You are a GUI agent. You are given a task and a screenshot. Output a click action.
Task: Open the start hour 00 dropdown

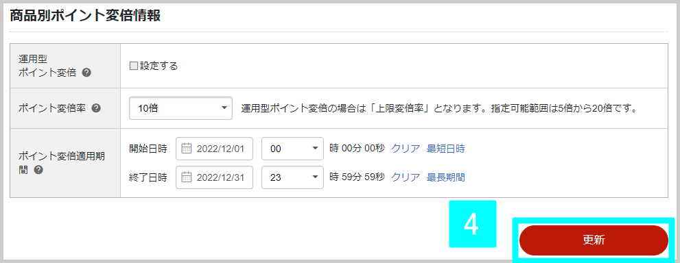click(x=293, y=149)
